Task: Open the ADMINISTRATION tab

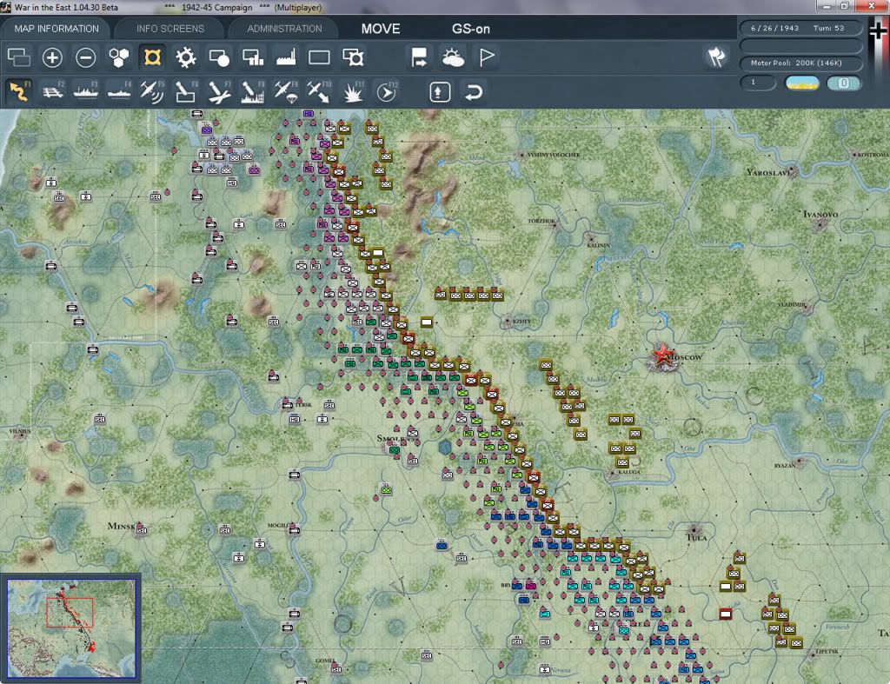Action: [284, 29]
